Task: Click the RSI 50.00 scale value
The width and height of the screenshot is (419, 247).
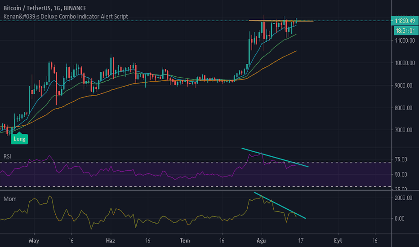Action: 401,175
